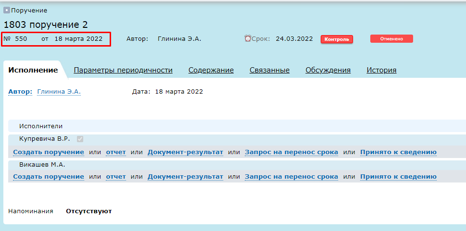The image size is (466, 231).
Task: Select executor name Викашев М.А.
Action: (x=42, y=165)
